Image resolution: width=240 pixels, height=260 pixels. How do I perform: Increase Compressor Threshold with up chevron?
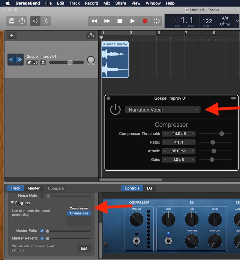pyautogui.click(x=193, y=134)
